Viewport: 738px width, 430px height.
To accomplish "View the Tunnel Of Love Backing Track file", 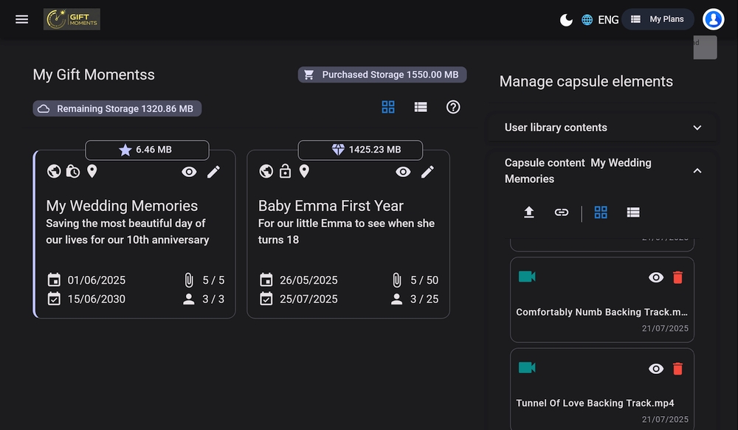I will pyautogui.click(x=655, y=369).
